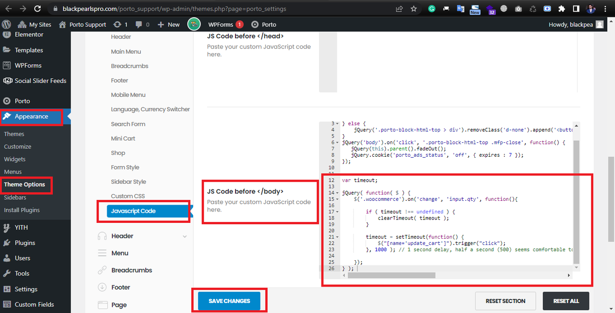Collapse the jQuery function at line 14
Viewport: 615px width, 313px height.
pyautogui.click(x=337, y=193)
